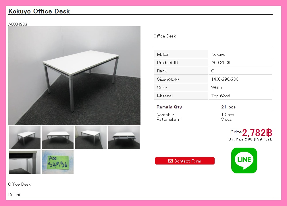287x206 pixels.
Task: Click the Remain Qty 21 pcs row
Action: coord(213,107)
